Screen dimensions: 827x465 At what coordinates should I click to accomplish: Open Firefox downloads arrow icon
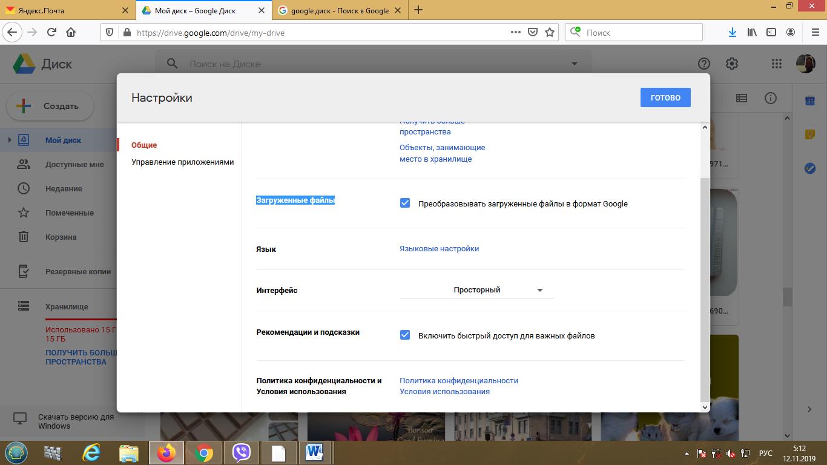click(732, 32)
